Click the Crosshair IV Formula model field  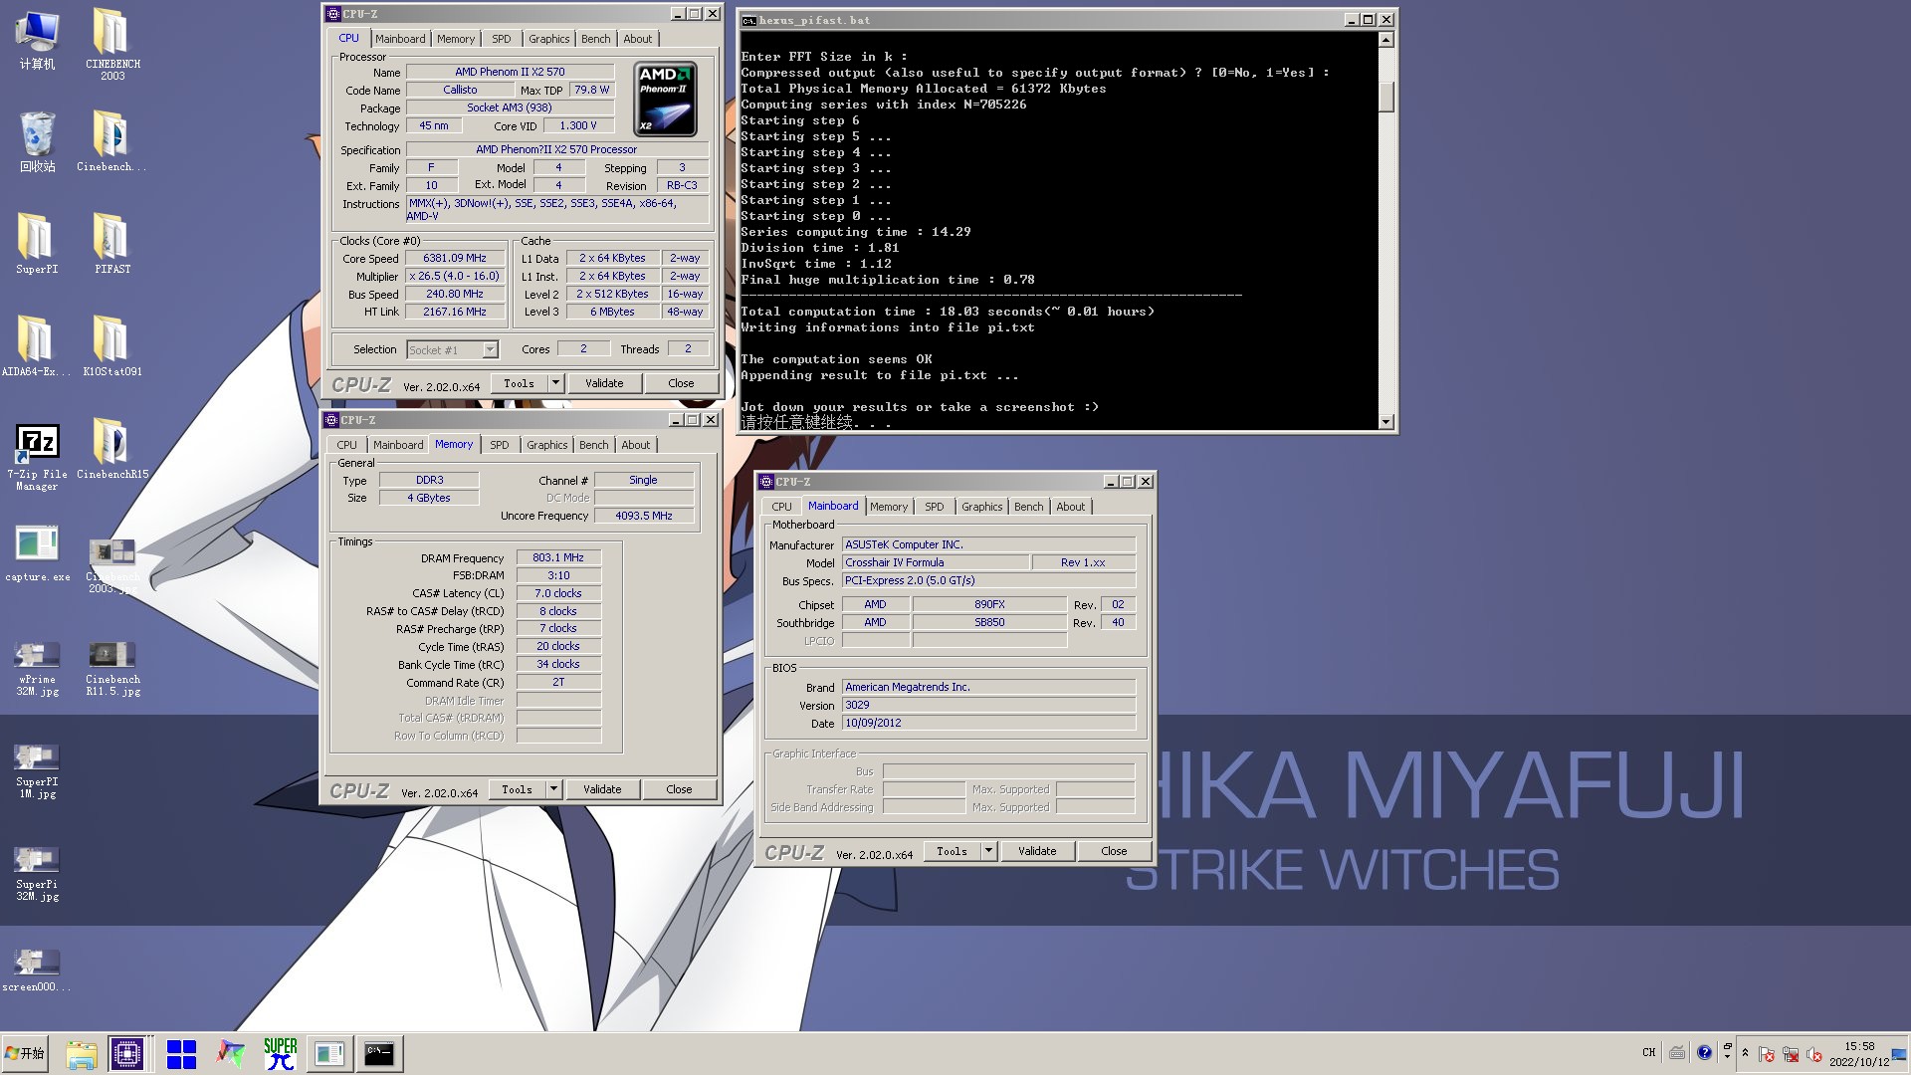click(935, 562)
